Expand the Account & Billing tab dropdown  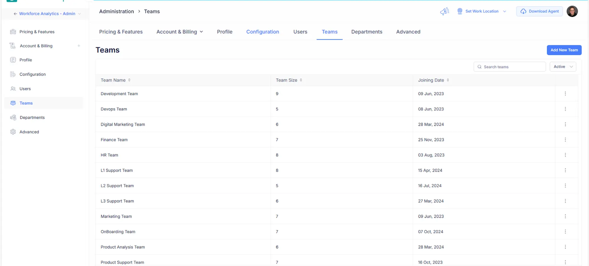tap(201, 32)
